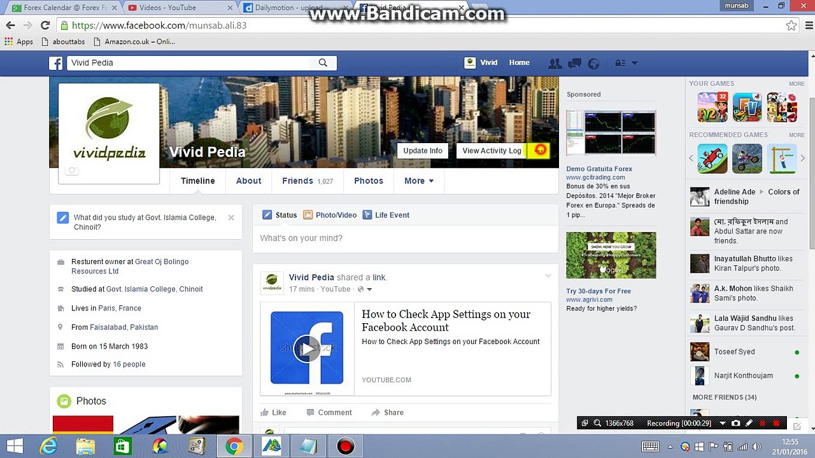This screenshot has height=458, width=815.
Task: Open Try 30-days For Free ad link
Action: [599, 291]
